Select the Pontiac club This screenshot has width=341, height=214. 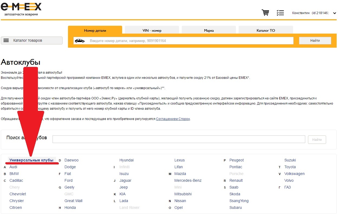[x=236, y=167]
